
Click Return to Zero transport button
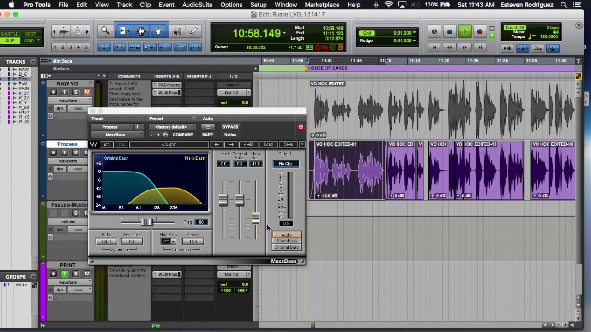coord(434,47)
